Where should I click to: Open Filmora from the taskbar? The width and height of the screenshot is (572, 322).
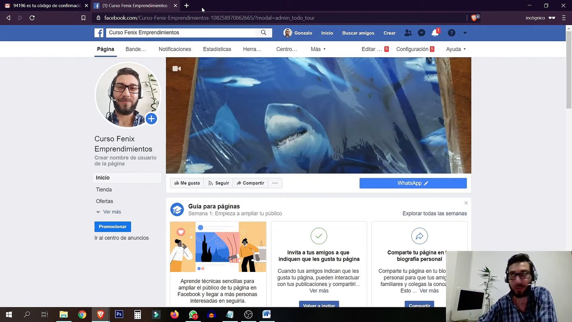[x=156, y=314]
